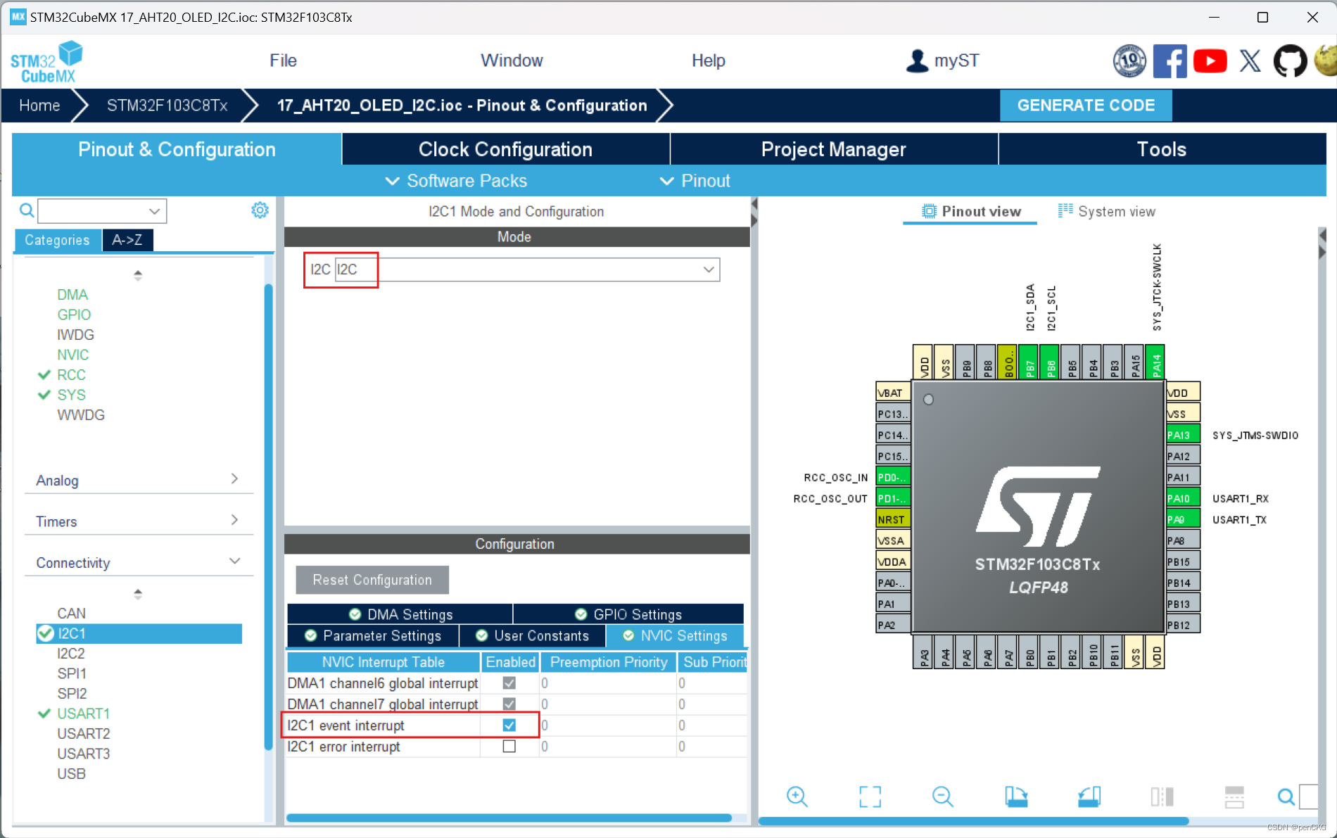The image size is (1337, 838).
Task: Click the pinout view horizontal scrollbar
Action: [973, 820]
